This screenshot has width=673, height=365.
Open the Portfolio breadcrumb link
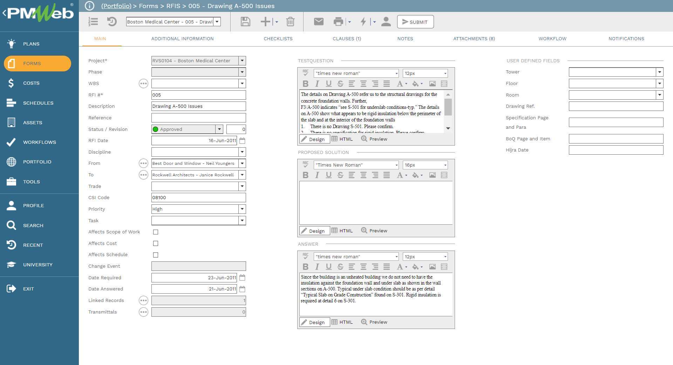click(116, 6)
